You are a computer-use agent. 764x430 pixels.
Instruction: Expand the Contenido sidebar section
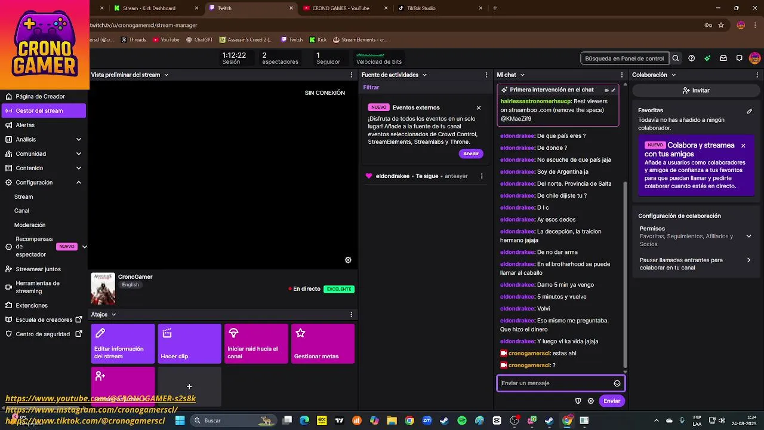[79, 168]
